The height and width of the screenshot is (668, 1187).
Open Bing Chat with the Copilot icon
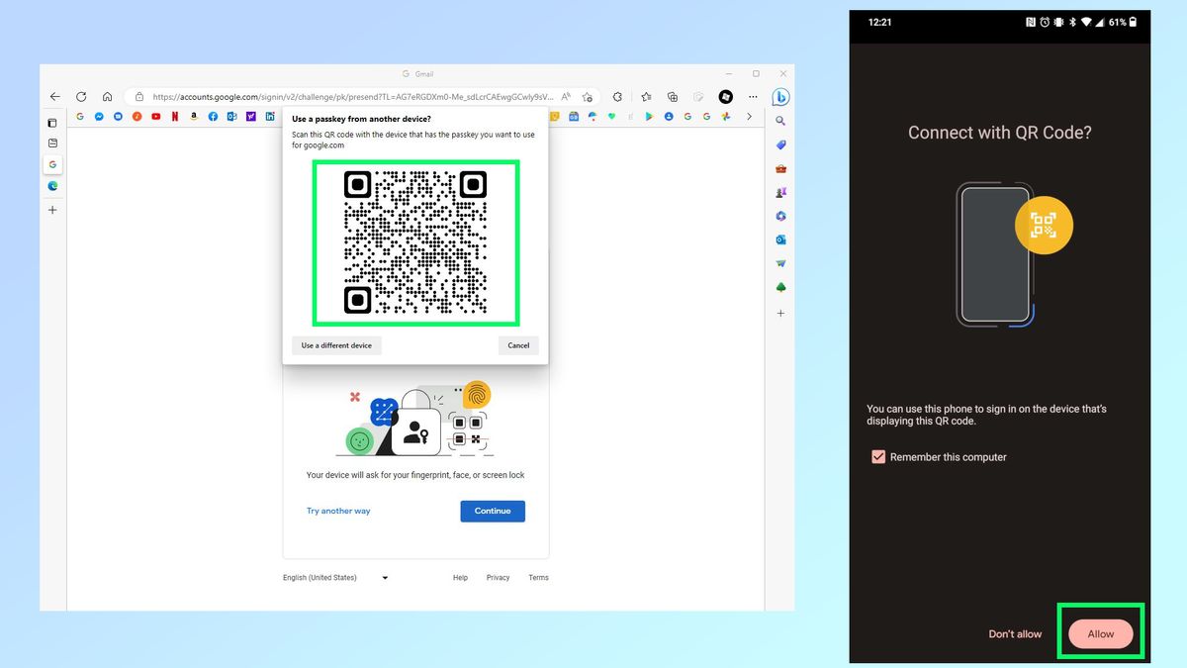pos(779,96)
